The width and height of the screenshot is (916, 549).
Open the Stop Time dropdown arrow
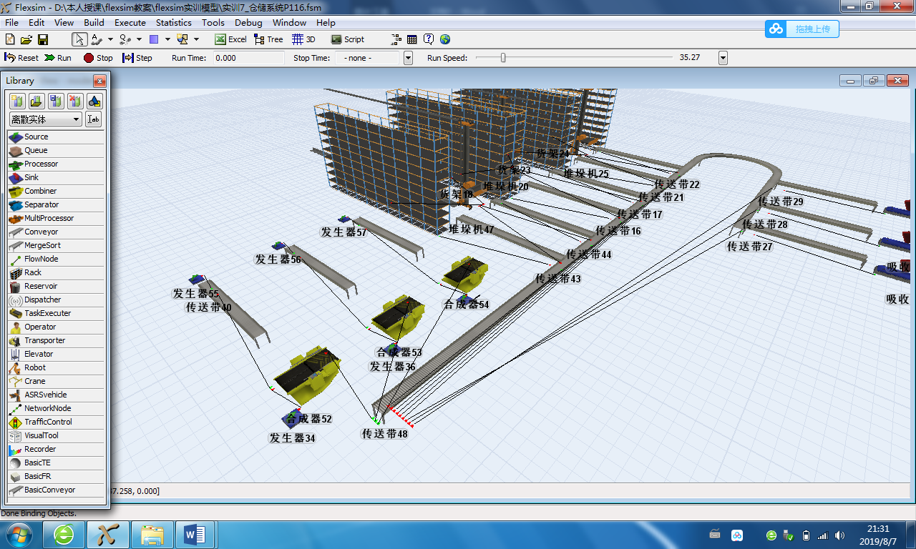(408, 58)
